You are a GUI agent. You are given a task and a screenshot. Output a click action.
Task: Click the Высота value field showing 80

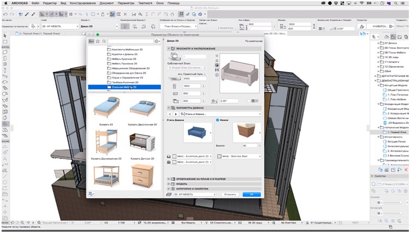[x=250, y=146]
